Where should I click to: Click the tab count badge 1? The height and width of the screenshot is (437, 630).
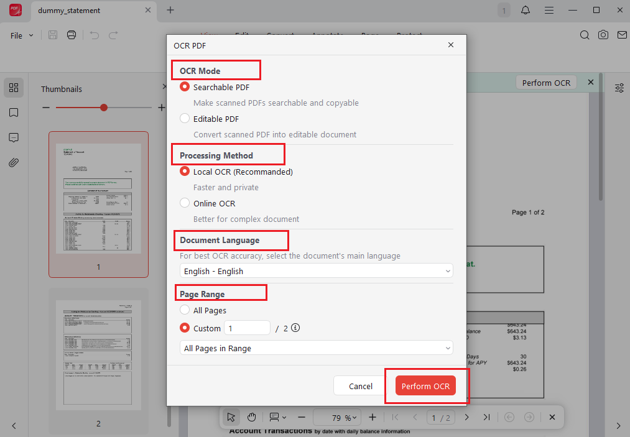pyautogui.click(x=504, y=11)
